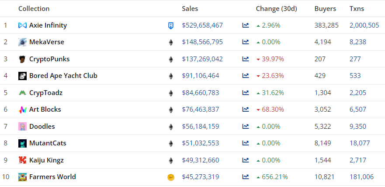Click the WAX blockchain icon for Farmers World
This screenshot has height=187, width=385.
tap(170, 177)
